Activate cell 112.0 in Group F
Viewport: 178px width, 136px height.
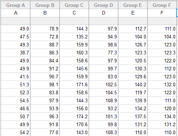[162, 69]
